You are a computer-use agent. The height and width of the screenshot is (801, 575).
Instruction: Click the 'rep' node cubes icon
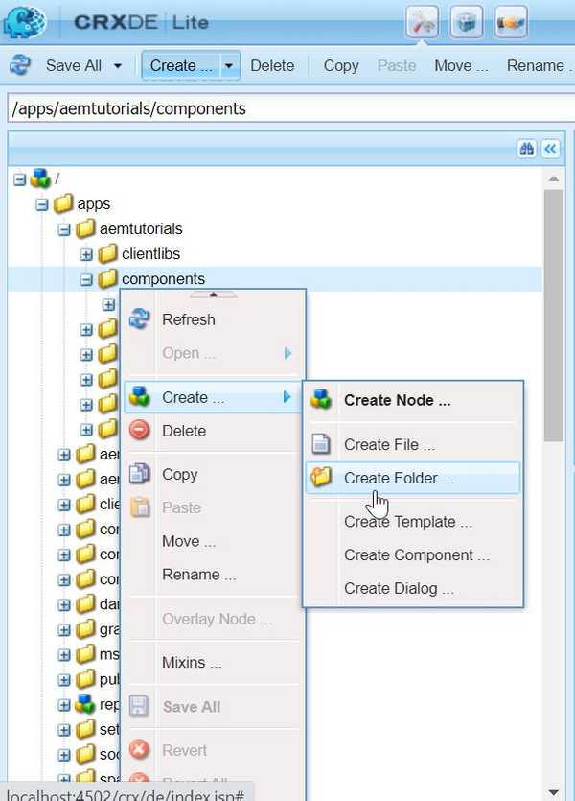pyautogui.click(x=85, y=704)
